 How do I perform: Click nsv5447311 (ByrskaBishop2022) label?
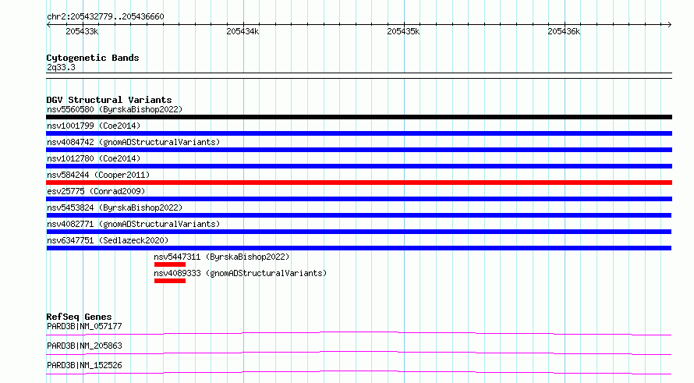click(x=221, y=257)
